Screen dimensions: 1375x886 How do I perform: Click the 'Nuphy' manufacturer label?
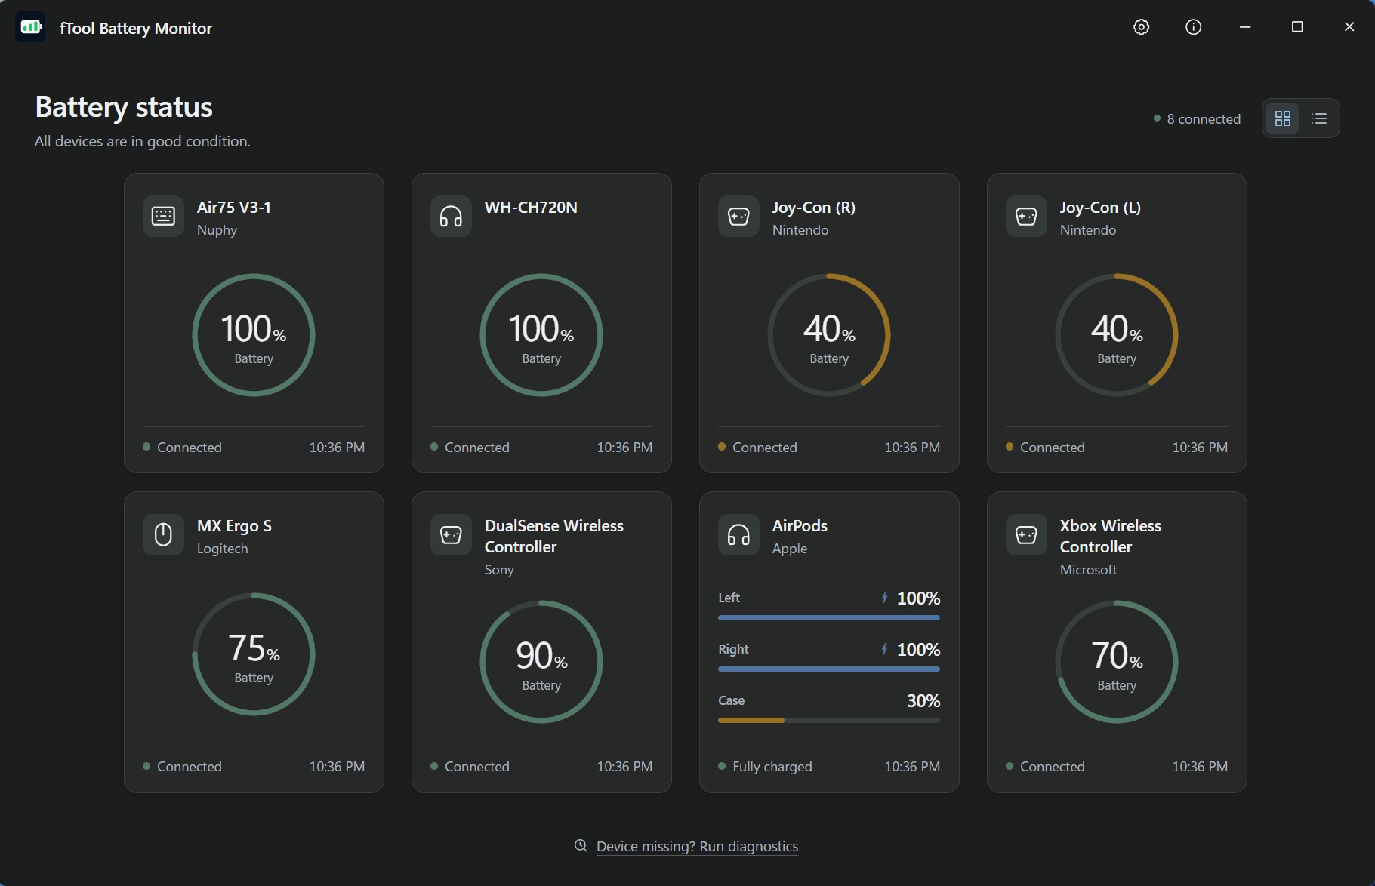[217, 230]
